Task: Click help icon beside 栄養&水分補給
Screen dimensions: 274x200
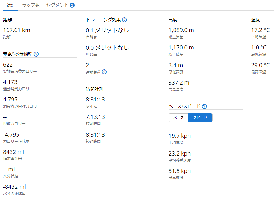Action: click(x=36, y=54)
